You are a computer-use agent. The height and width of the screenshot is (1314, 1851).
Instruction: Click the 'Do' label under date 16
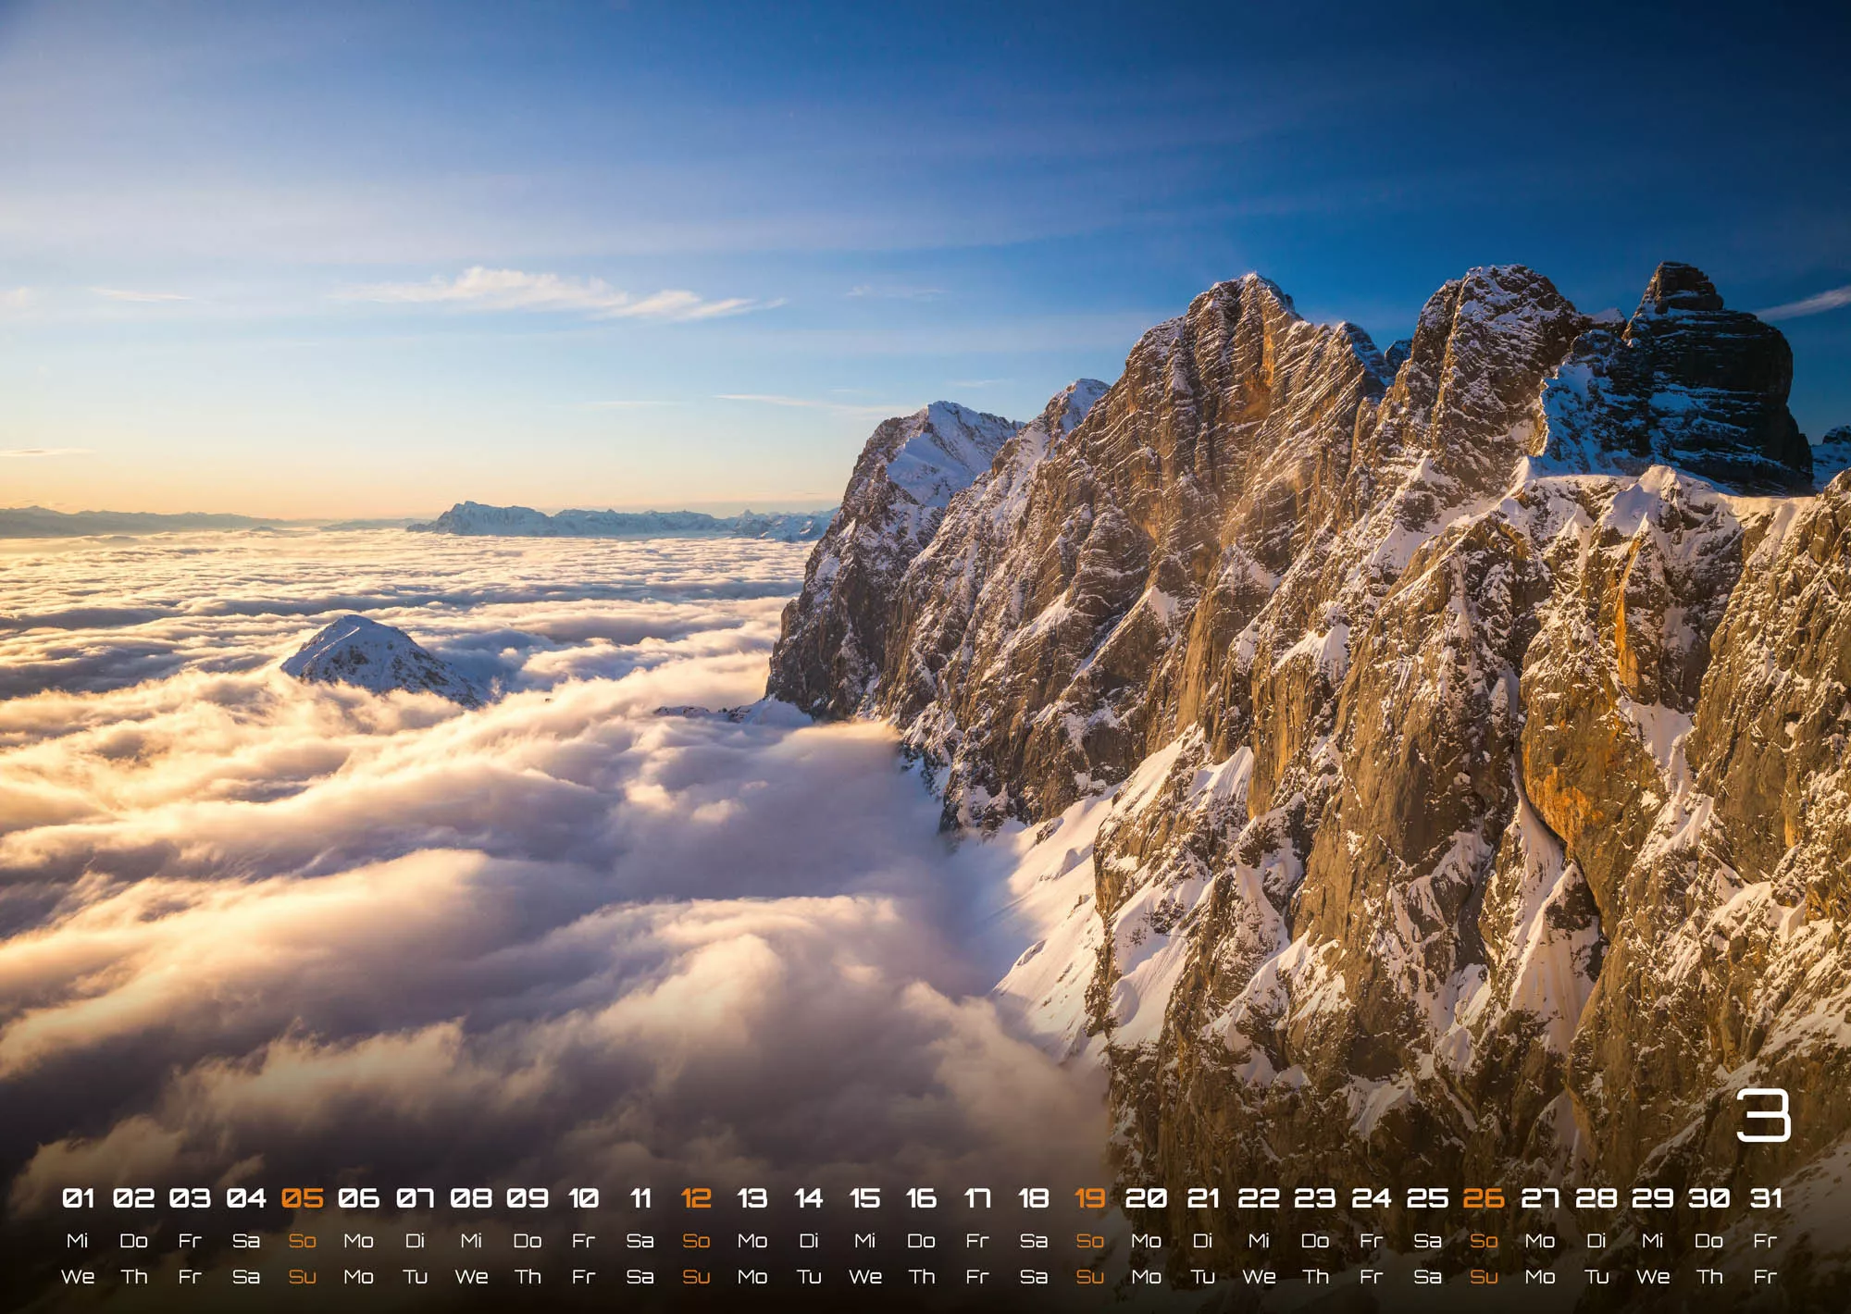coord(921,1241)
